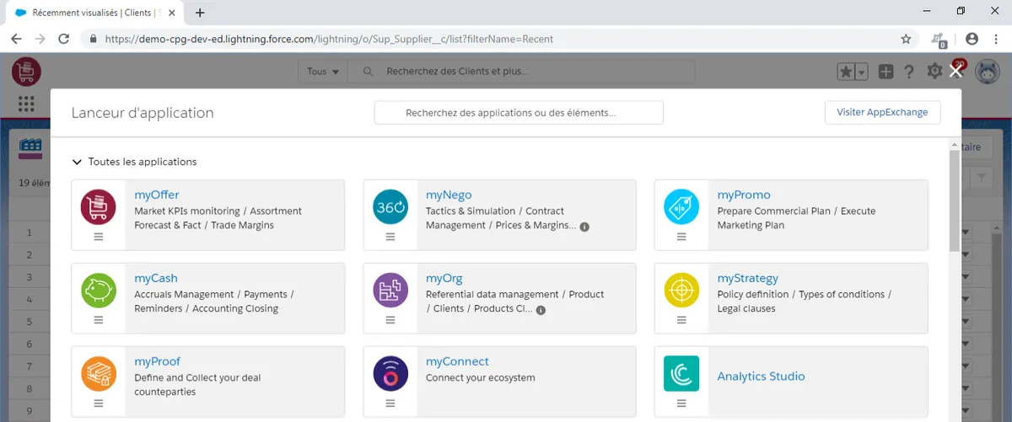Open the myProof orange icon
Image resolution: width=1012 pixels, height=422 pixels.
pos(98,374)
